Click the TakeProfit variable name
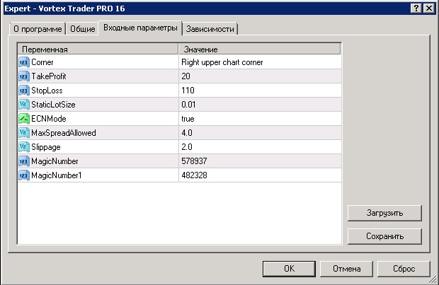Image resolution: width=439 pixels, height=285 pixels. [49, 76]
